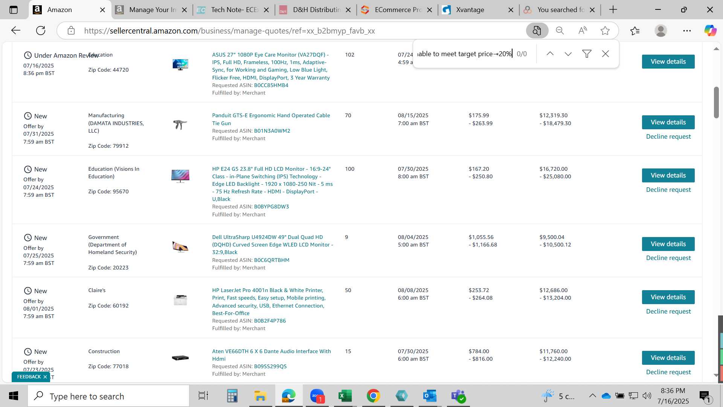Open the Favorites list icon
723x407 pixels.
tap(635, 31)
